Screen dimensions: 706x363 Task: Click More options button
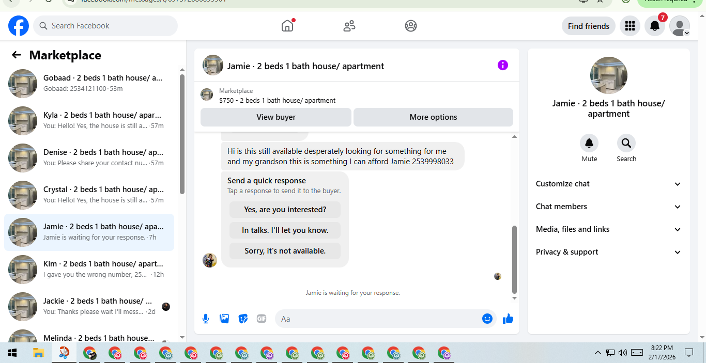(x=433, y=117)
